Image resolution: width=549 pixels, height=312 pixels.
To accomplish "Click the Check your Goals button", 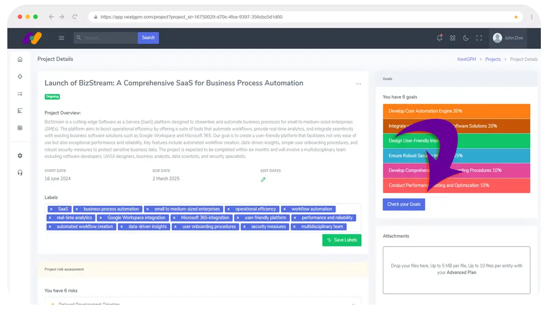I will point(404,204).
